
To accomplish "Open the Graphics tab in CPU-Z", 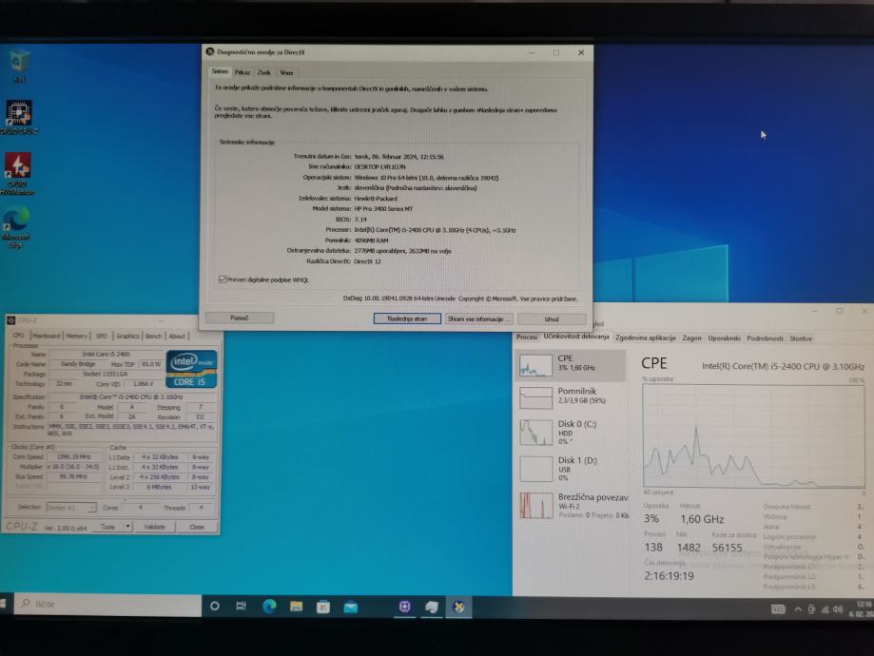I will pos(127,337).
